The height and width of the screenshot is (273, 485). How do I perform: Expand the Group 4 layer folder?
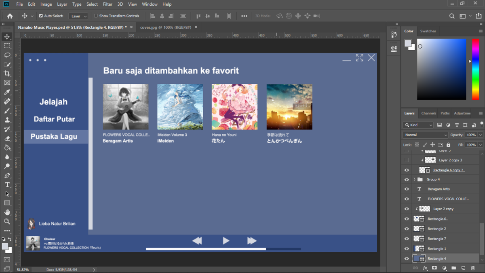(x=414, y=179)
